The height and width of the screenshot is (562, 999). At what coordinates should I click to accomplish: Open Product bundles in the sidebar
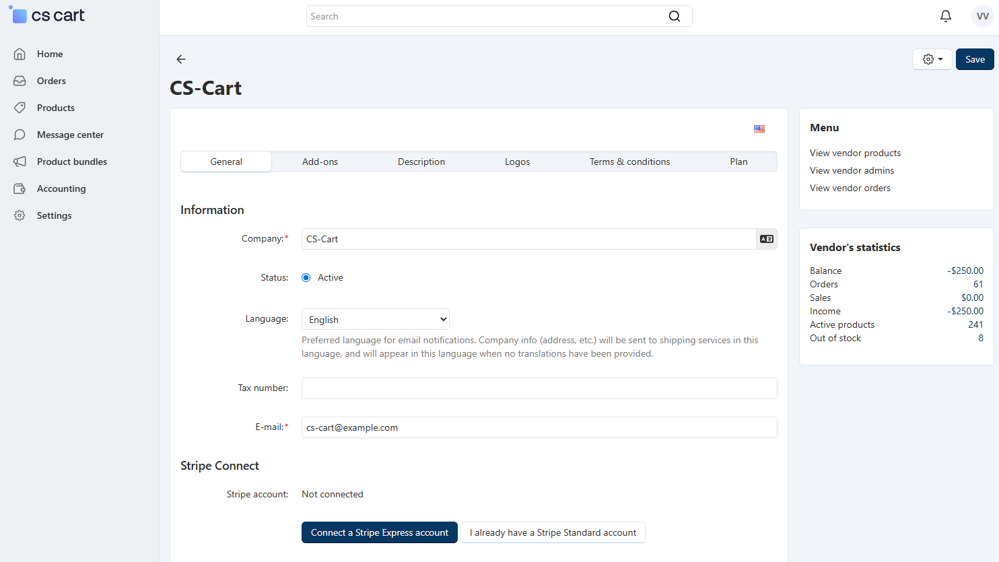pyautogui.click(x=72, y=162)
